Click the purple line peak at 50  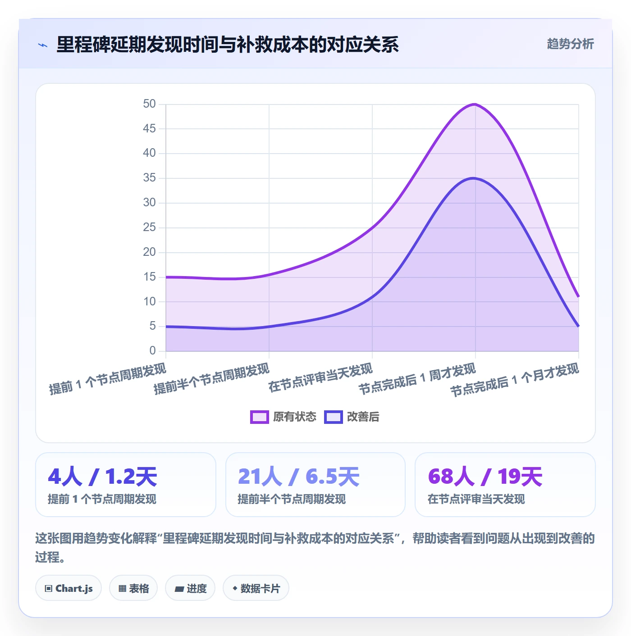click(x=475, y=104)
